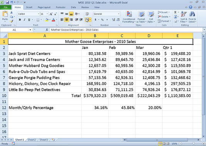This screenshot has width=206, height=146.
Task: Toggle Underline formatting
Action: coord(29,20)
